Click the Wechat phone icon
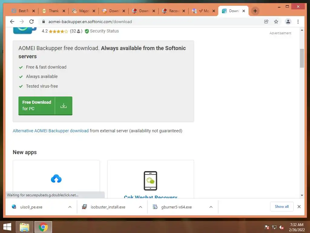Viewport: 310px width, 233px height. (x=150, y=181)
